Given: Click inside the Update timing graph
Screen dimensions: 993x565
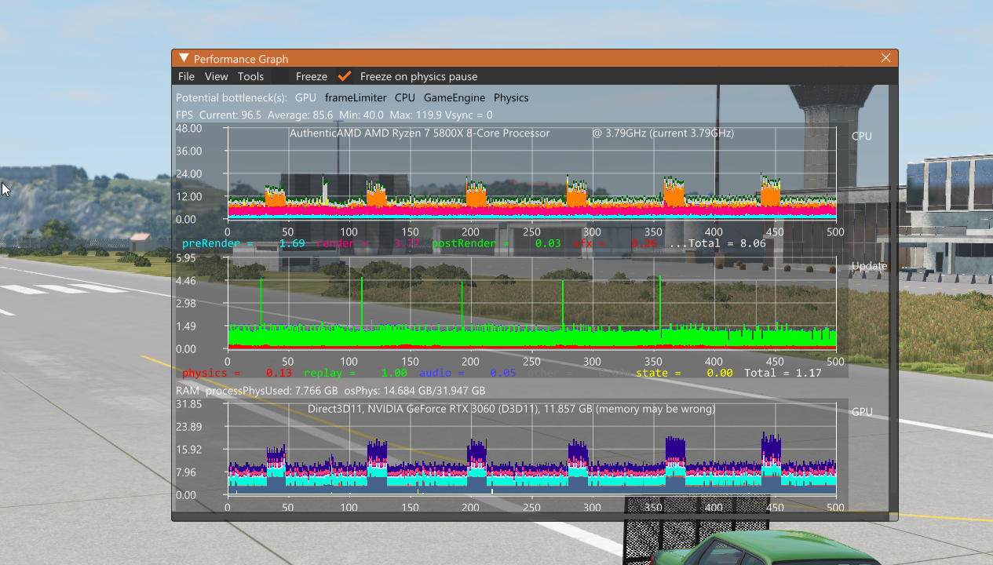Looking at the screenshot, I should coord(531,303).
